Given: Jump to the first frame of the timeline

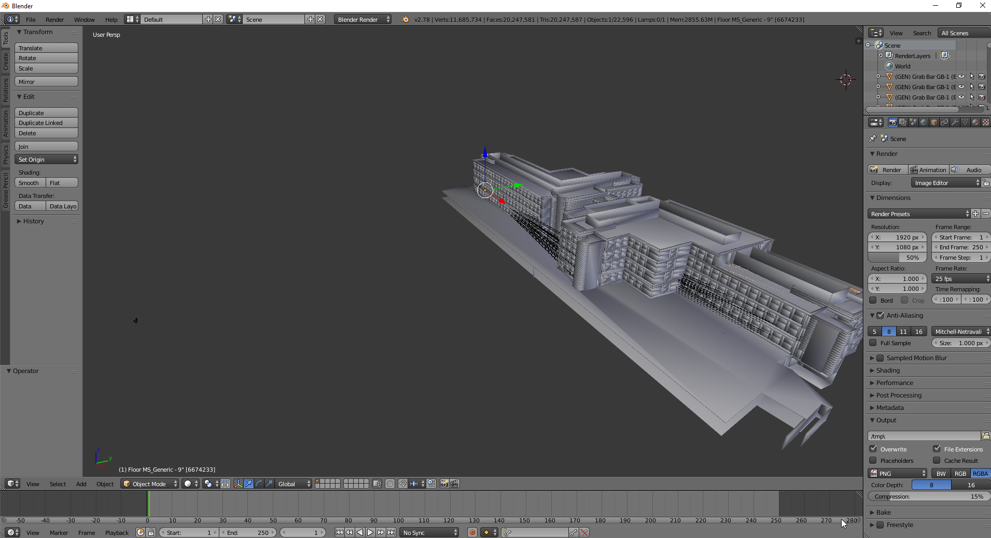Looking at the screenshot, I should 339,532.
